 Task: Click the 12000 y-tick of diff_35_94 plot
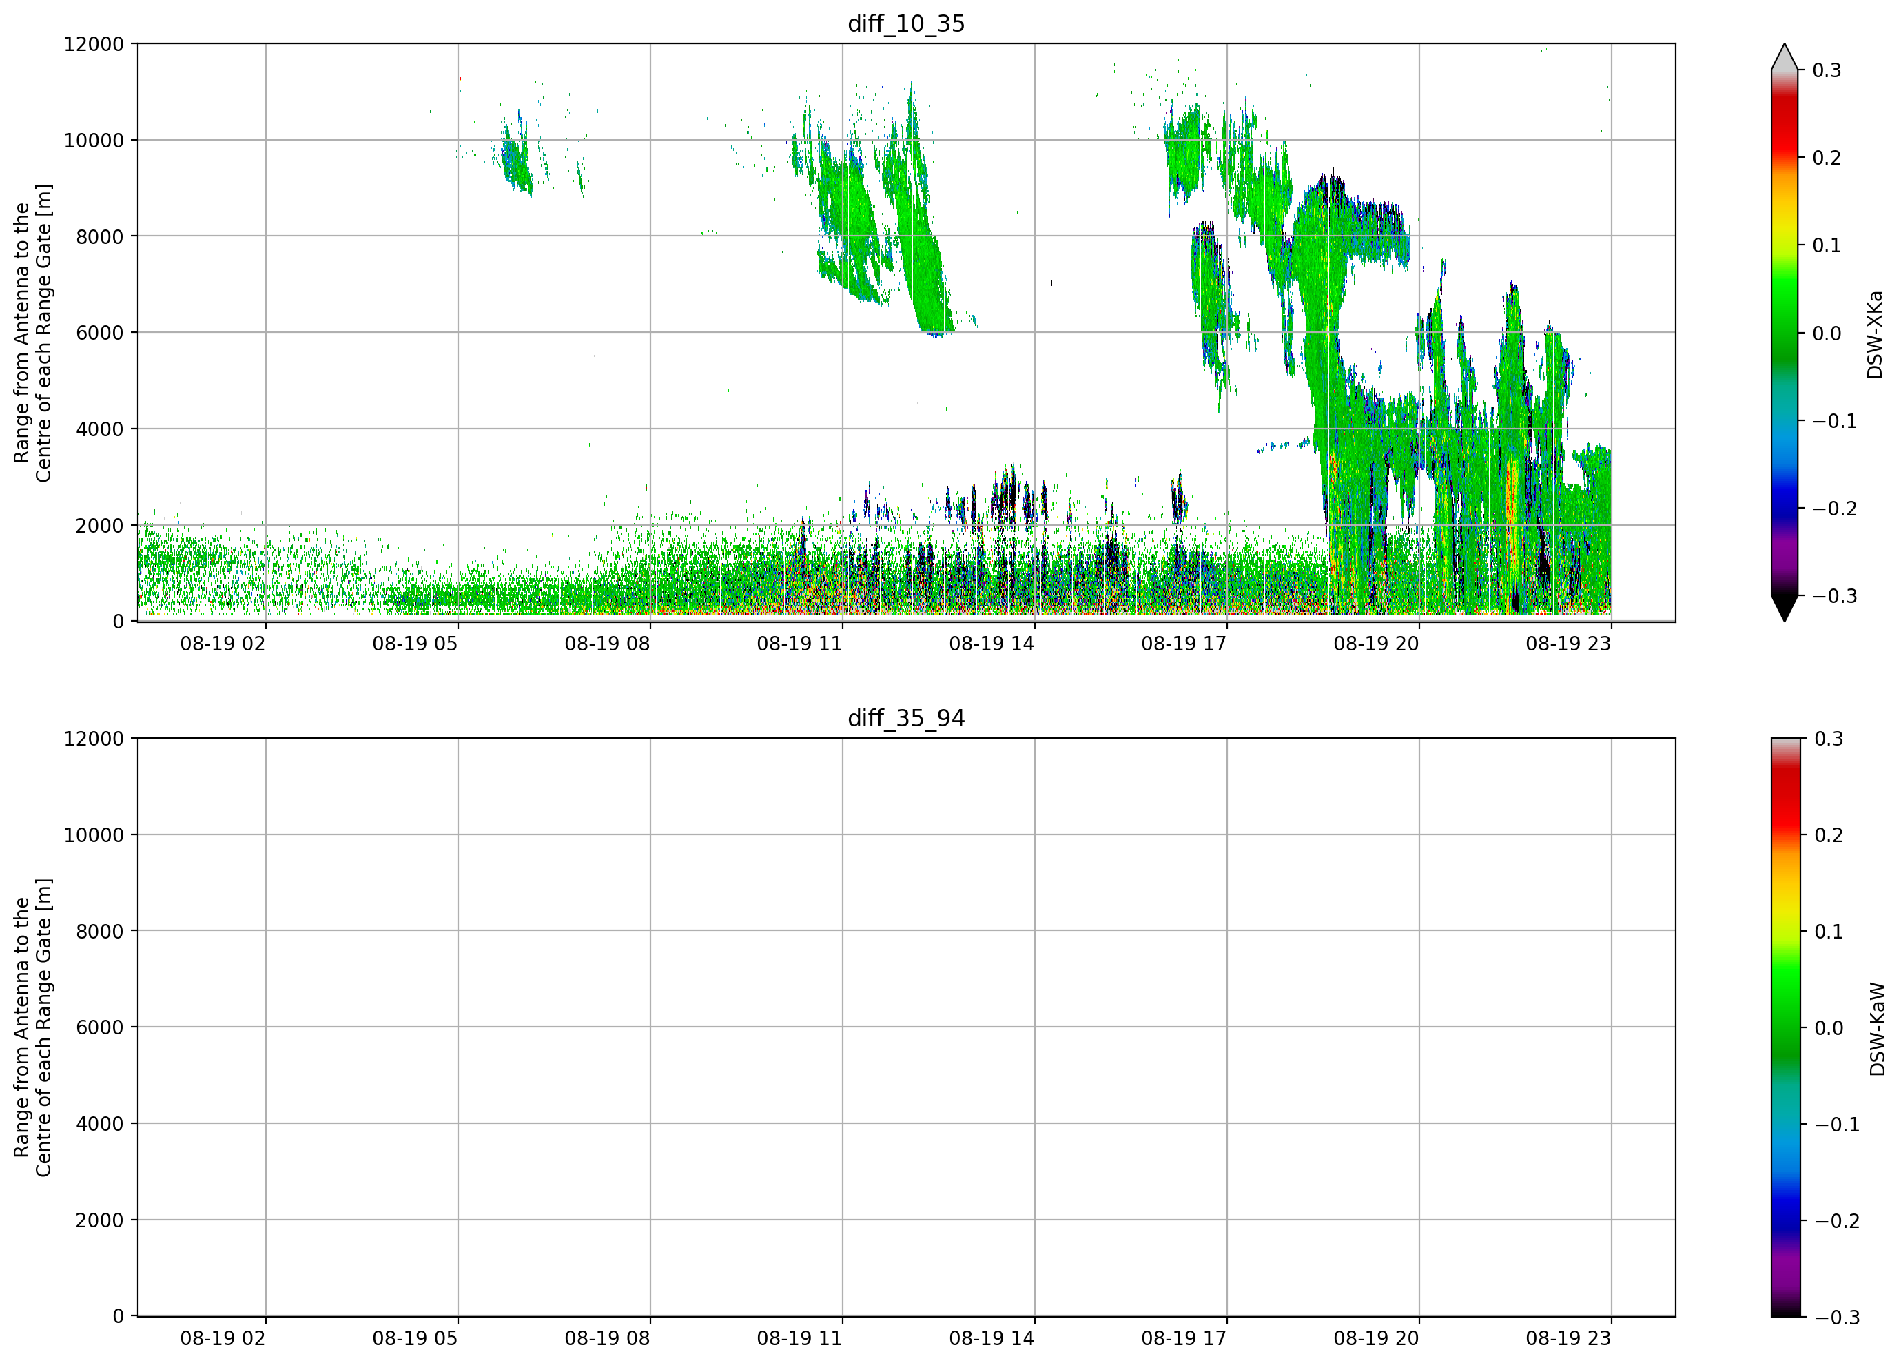pos(94,739)
